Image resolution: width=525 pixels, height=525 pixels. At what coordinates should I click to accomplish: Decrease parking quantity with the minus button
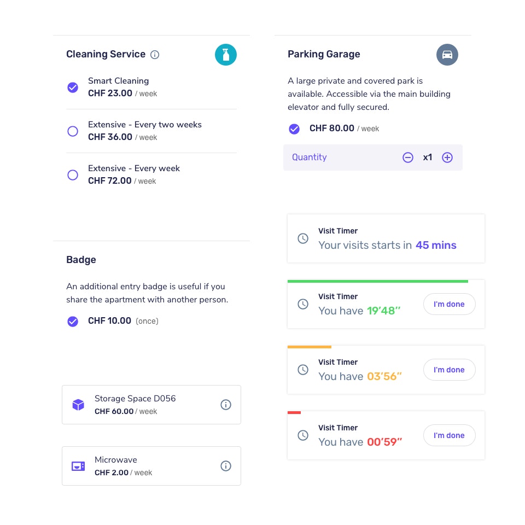(x=408, y=157)
